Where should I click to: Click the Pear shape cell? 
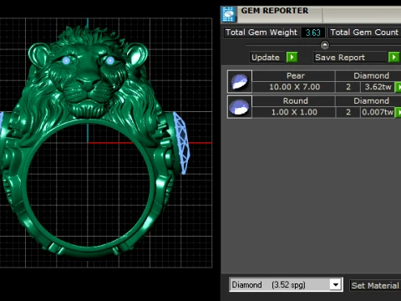294,75
